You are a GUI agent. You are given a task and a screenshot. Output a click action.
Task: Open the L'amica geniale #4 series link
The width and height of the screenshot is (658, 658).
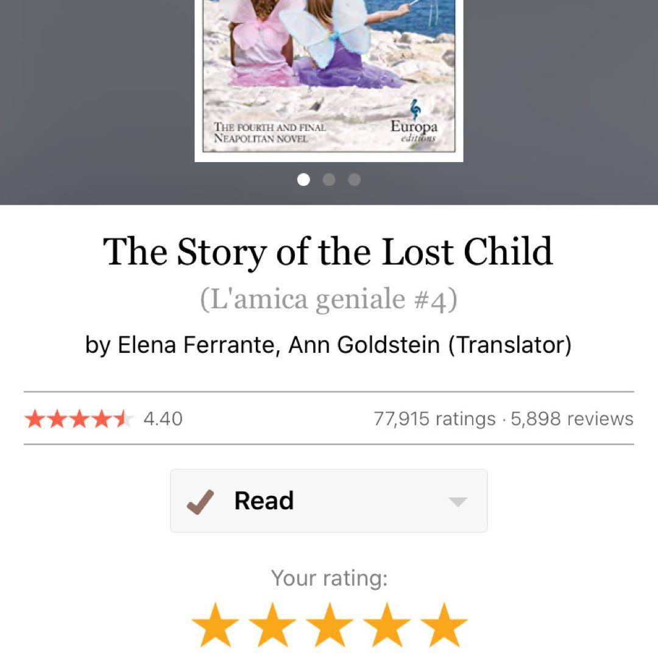click(x=328, y=299)
